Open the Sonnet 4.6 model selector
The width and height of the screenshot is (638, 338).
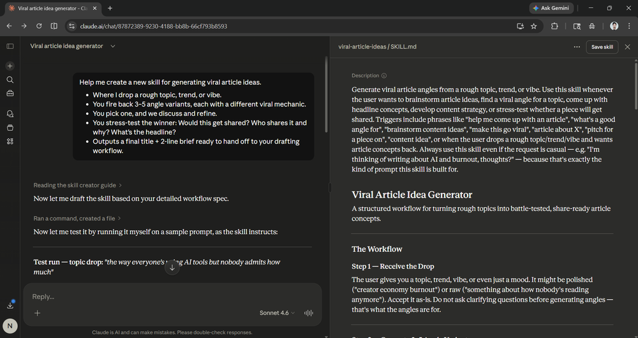[278, 313]
